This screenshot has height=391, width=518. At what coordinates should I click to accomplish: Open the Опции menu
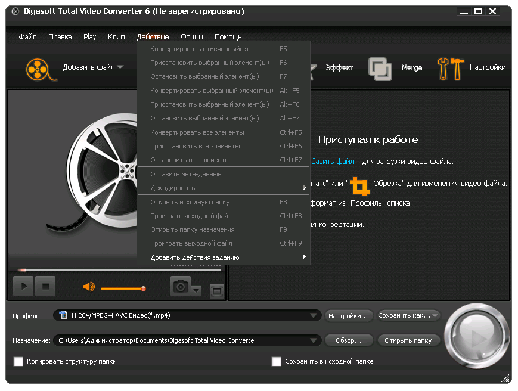pos(191,37)
